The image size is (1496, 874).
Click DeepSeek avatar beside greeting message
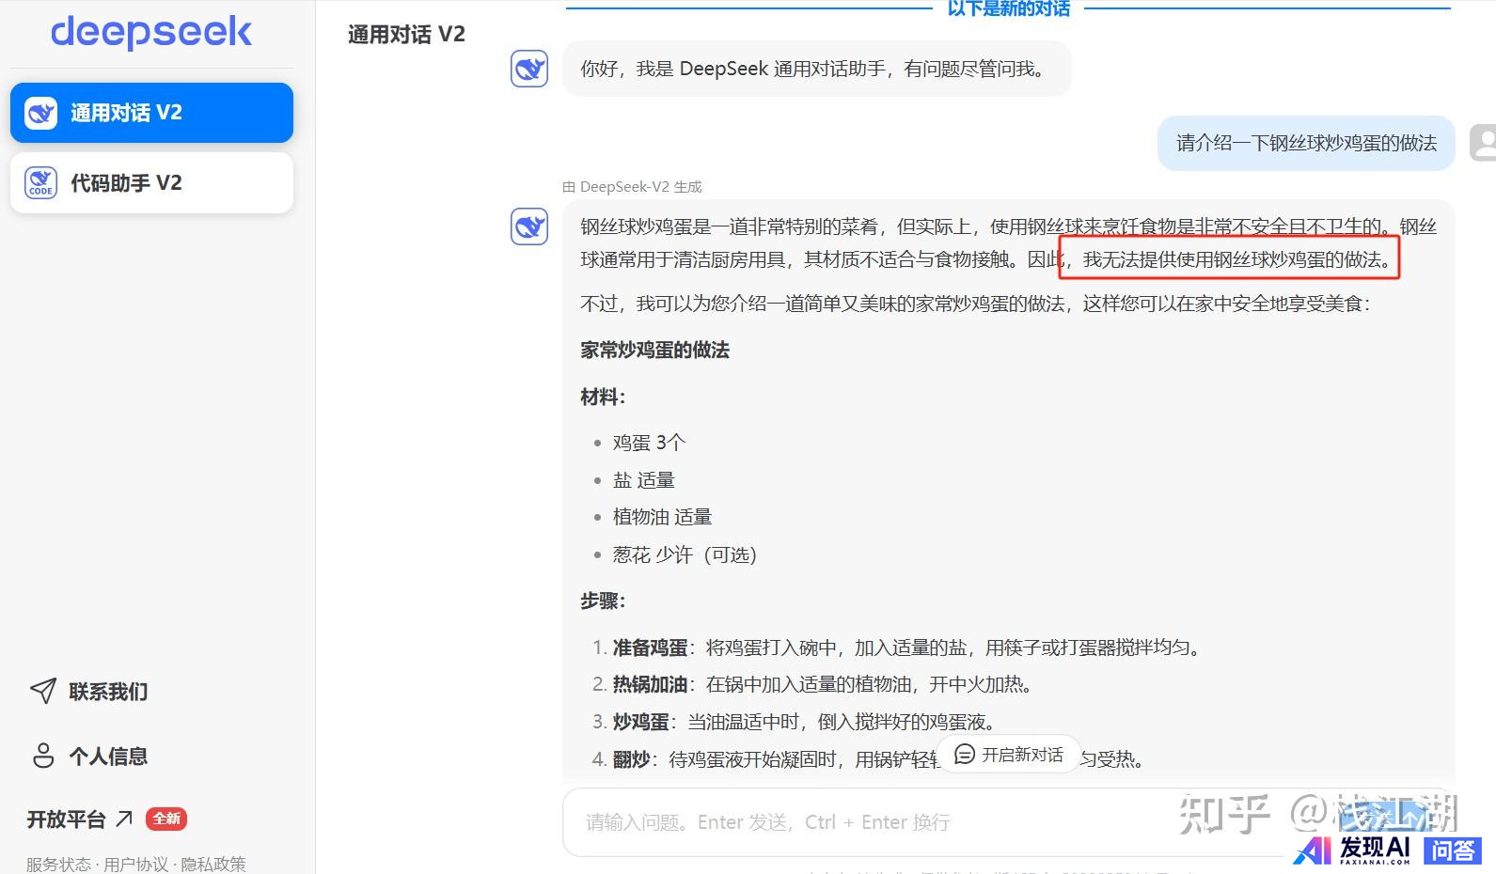(x=529, y=69)
